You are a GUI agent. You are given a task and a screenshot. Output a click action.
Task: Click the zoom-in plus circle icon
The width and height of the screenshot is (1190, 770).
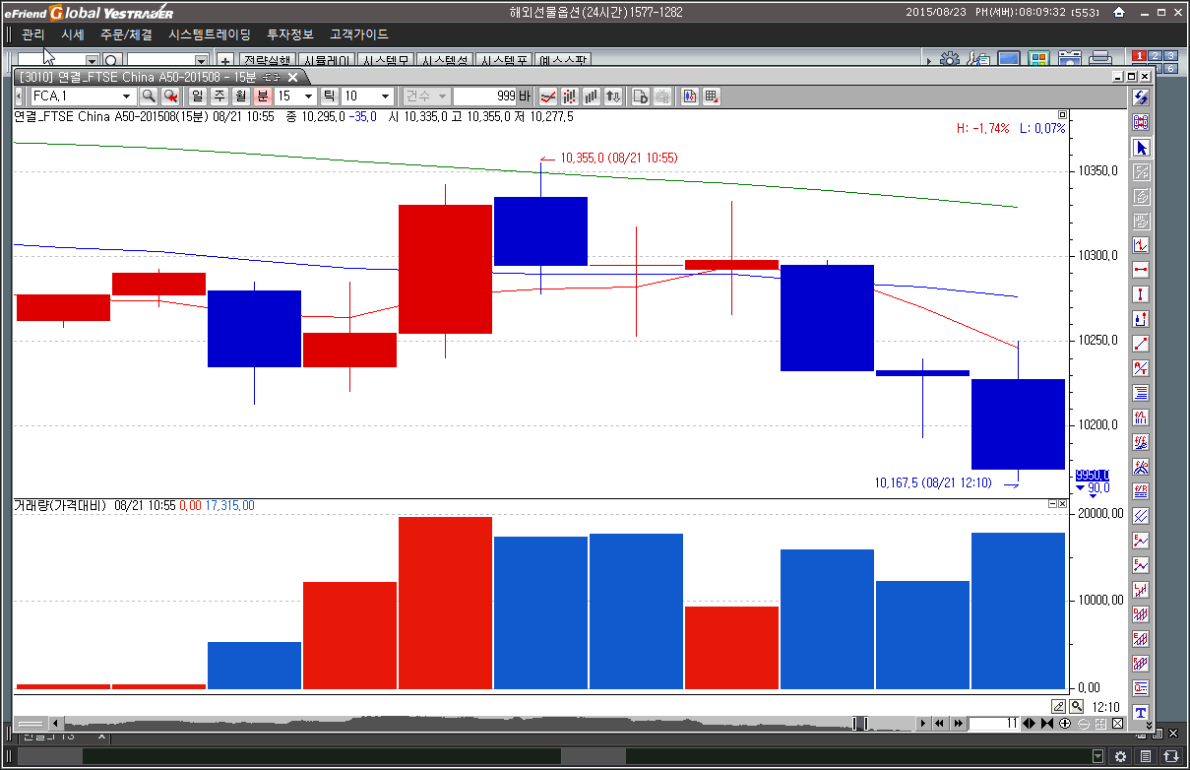(x=1065, y=724)
